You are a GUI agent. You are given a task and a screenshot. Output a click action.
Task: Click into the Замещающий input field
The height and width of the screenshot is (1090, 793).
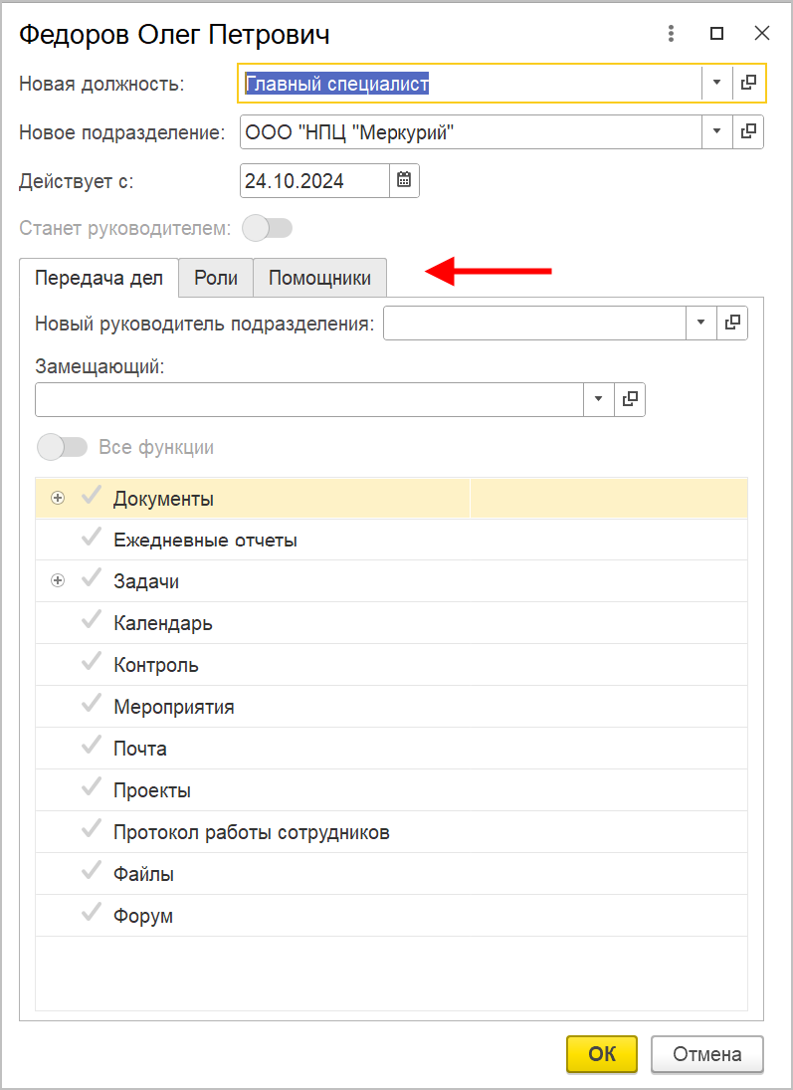click(x=308, y=398)
